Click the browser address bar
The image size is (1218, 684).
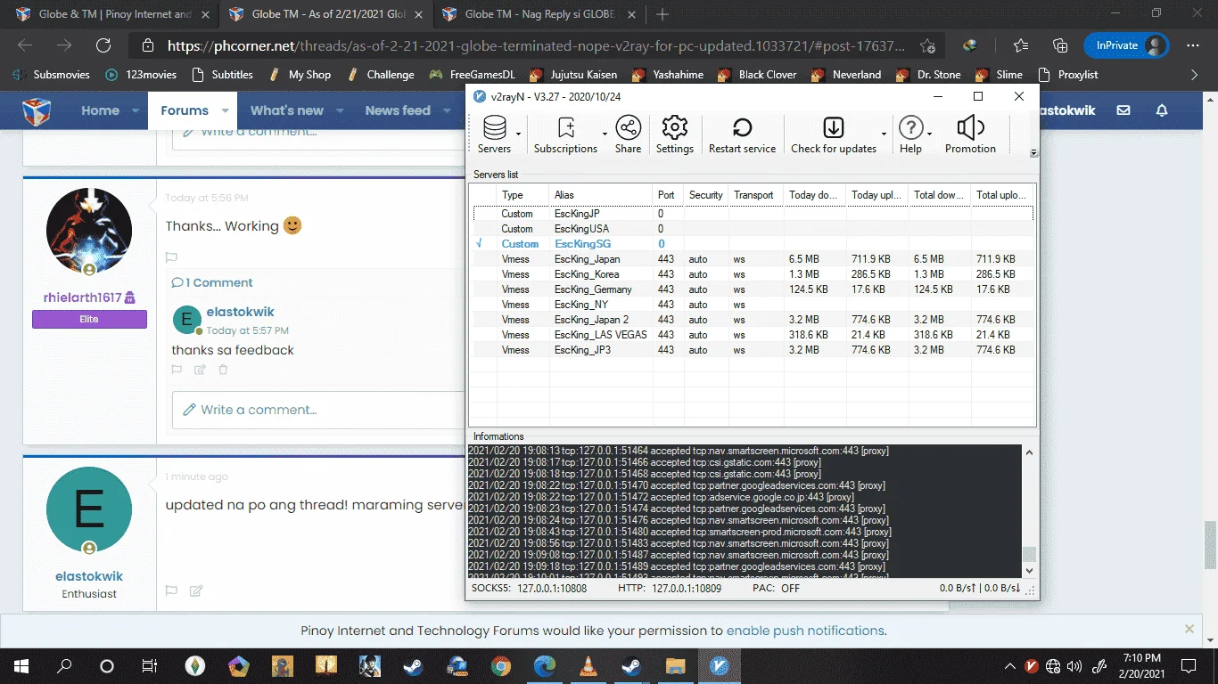tap(535, 46)
